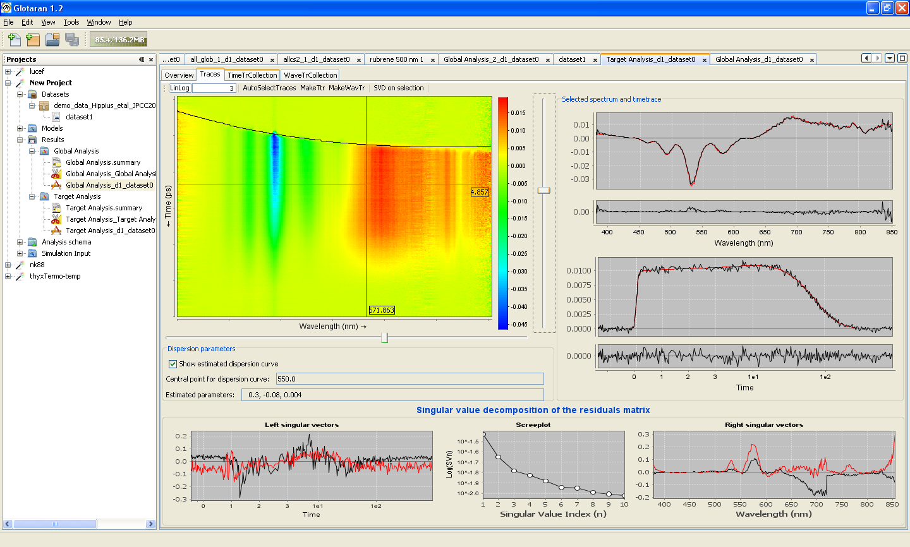Click SVD on selection button
Image resolution: width=910 pixels, height=547 pixels.
point(398,88)
